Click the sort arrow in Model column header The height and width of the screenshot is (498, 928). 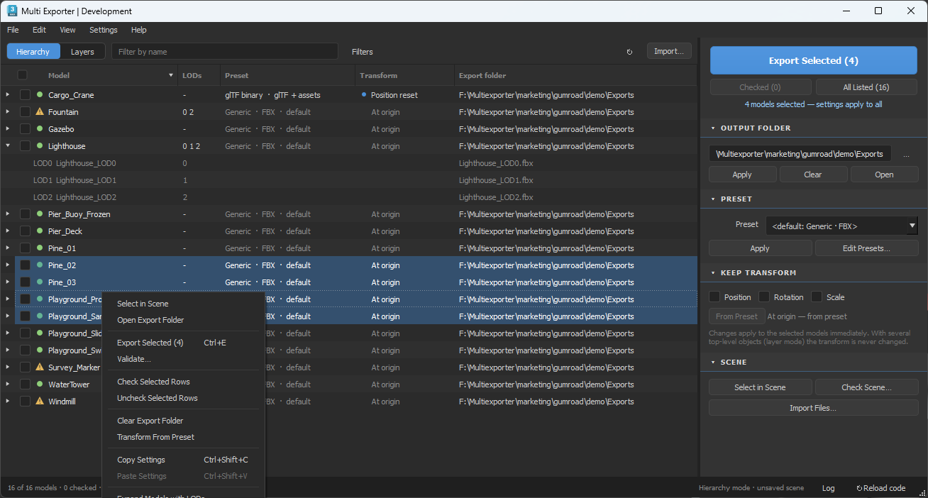(171, 75)
